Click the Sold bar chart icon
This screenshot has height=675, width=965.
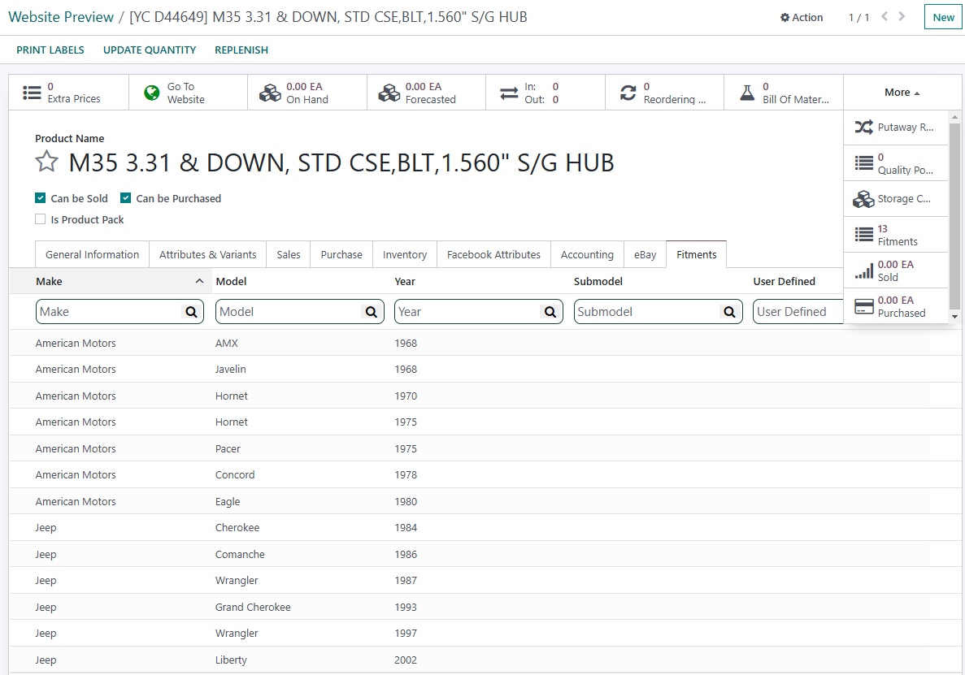click(x=863, y=270)
